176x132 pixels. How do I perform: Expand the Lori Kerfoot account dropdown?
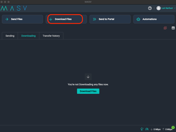(x=174, y=8)
